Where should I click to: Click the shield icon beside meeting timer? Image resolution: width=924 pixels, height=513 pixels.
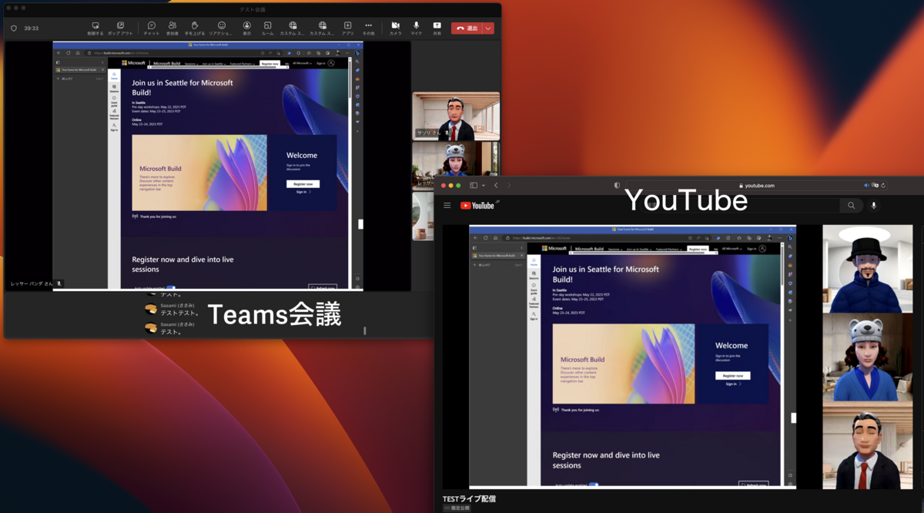click(x=13, y=28)
